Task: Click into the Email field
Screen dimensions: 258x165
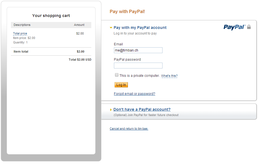Action: pos(138,50)
